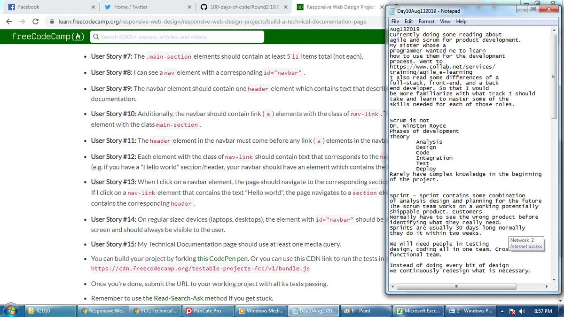Click 'Dr. Winston Royce' line in Notepad
The width and height of the screenshot is (564, 317).
pos(417,126)
